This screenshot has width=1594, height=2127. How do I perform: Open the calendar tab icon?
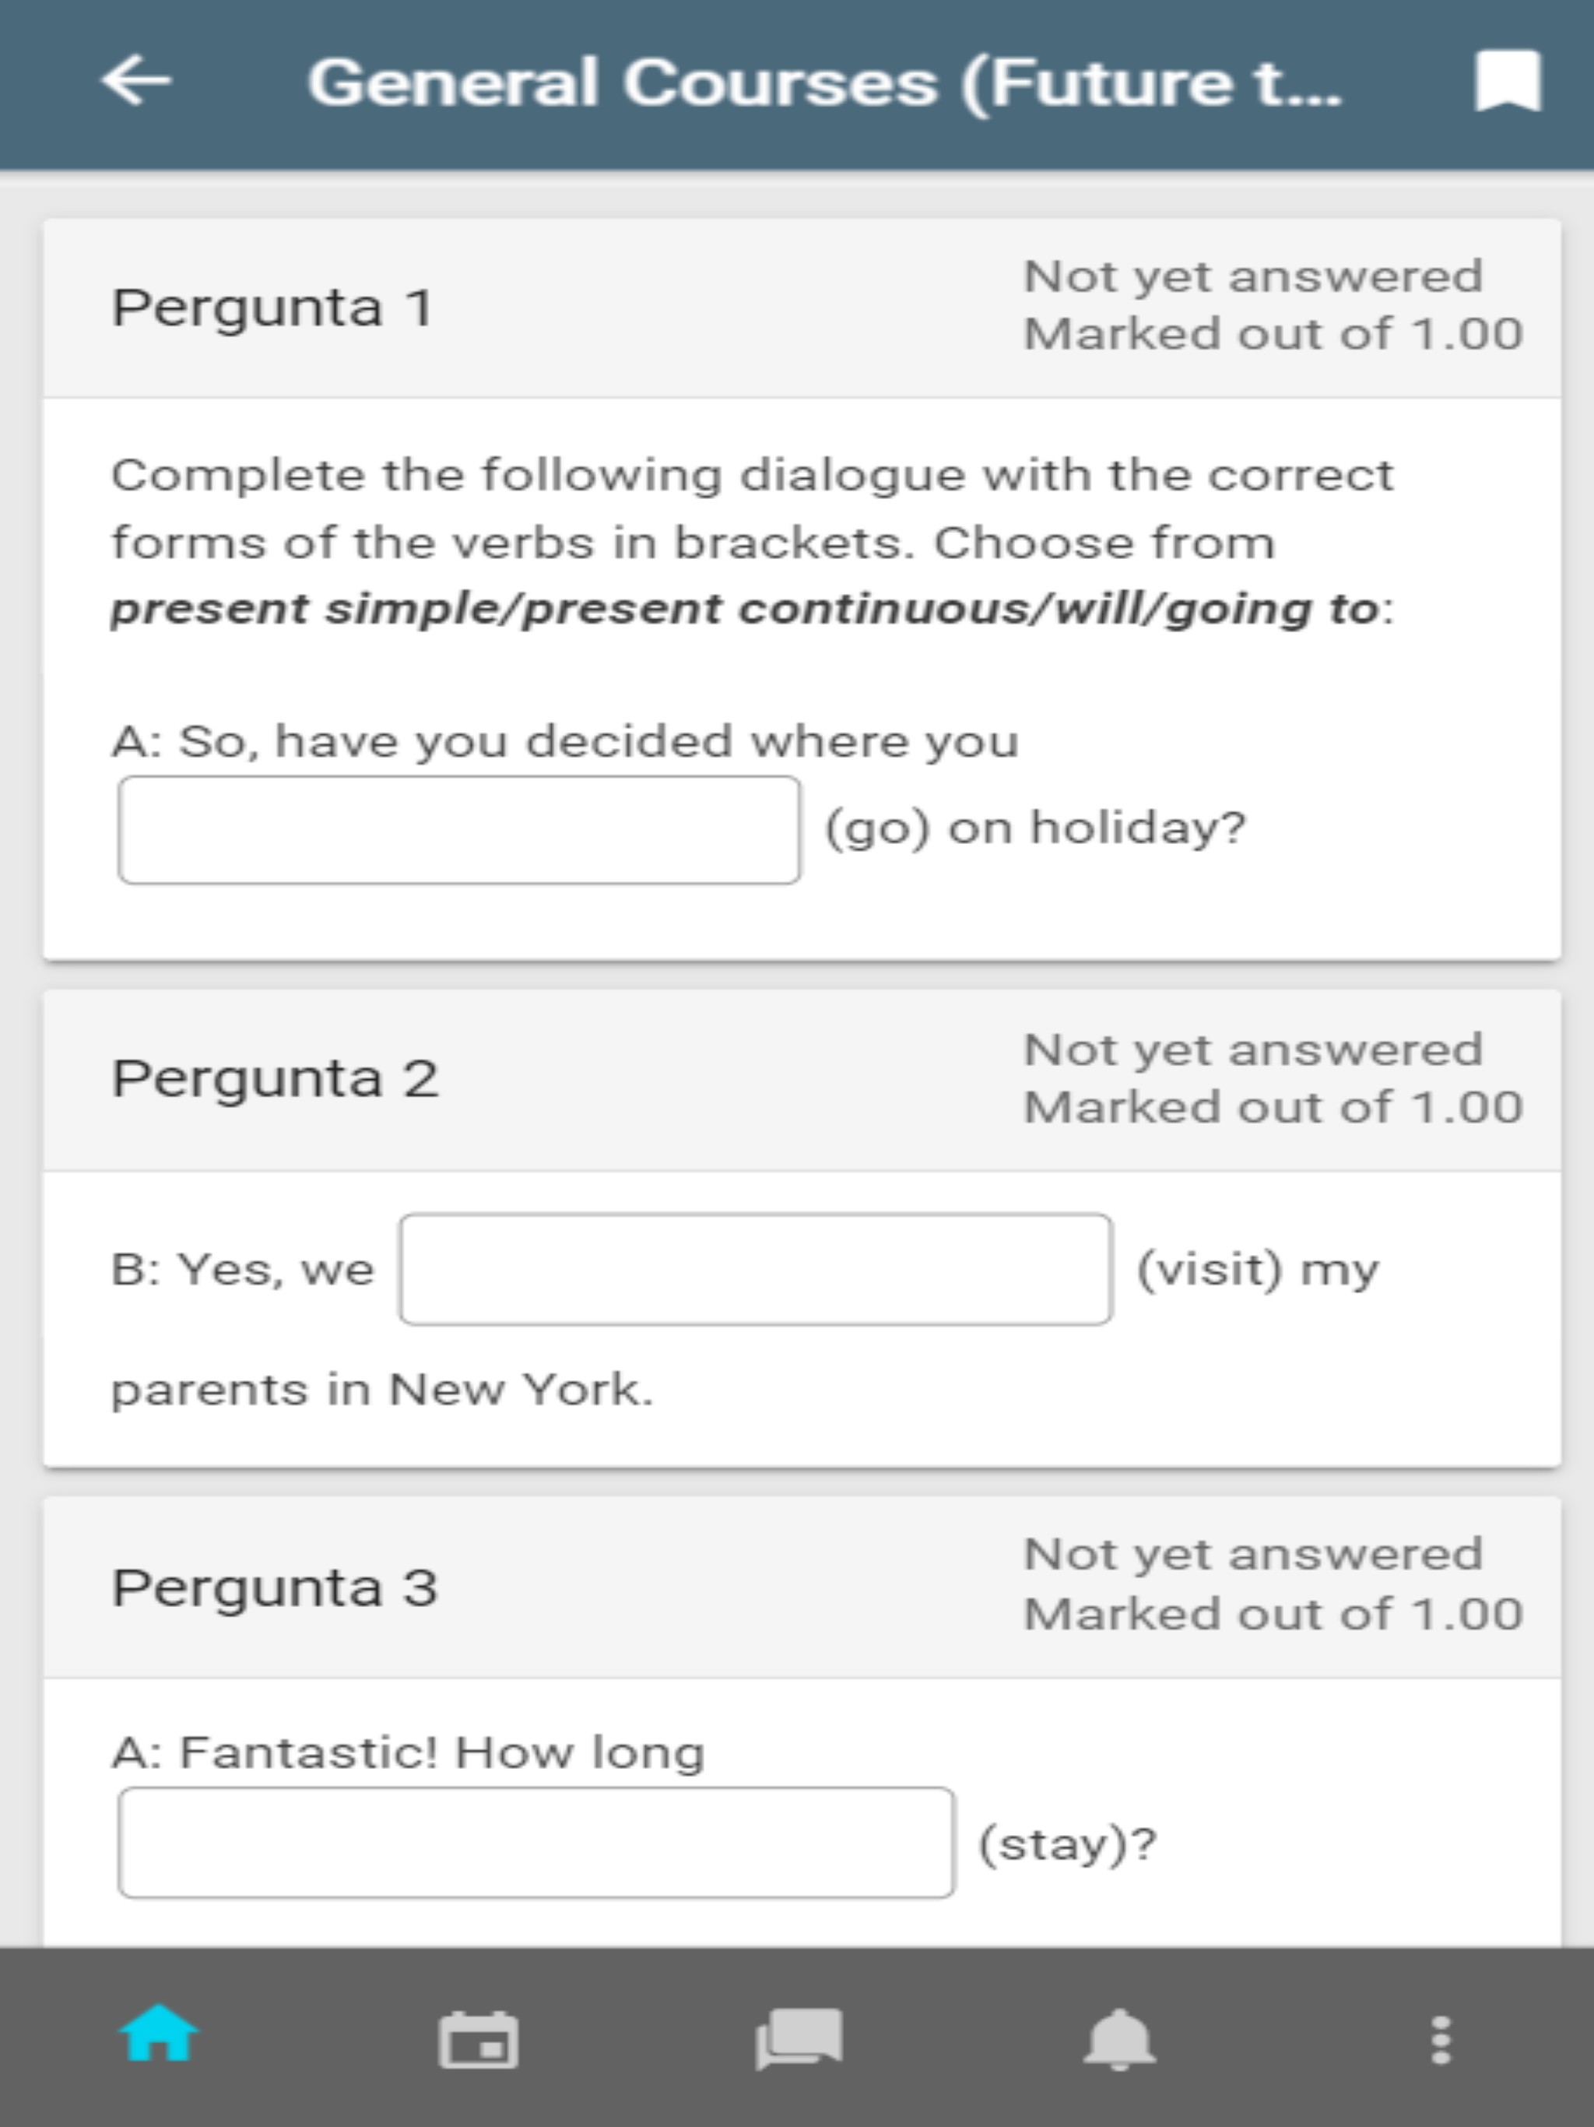coord(479,2038)
